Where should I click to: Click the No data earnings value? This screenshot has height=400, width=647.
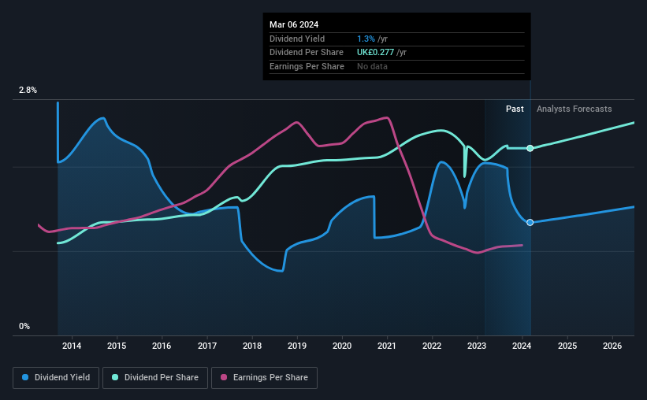(372, 66)
